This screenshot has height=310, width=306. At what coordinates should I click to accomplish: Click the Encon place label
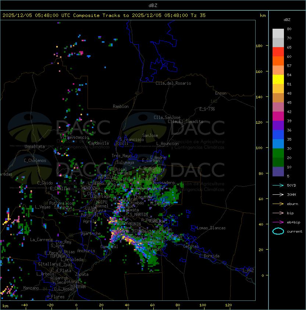coord(221,93)
